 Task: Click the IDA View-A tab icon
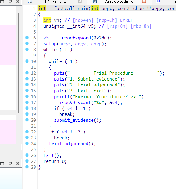[x=30, y=1]
